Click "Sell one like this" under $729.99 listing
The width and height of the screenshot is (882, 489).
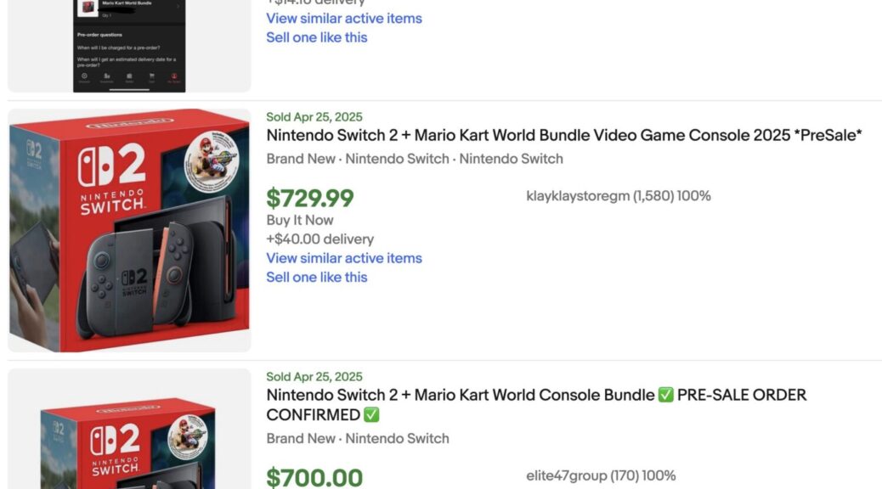pyautogui.click(x=317, y=277)
